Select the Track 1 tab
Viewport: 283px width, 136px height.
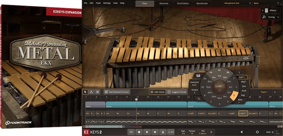click(x=264, y=92)
